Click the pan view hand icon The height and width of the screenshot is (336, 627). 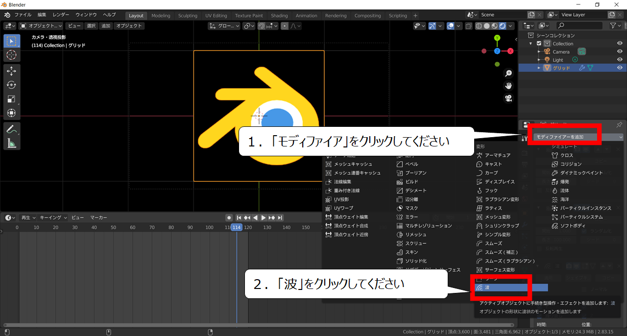pyautogui.click(x=508, y=86)
